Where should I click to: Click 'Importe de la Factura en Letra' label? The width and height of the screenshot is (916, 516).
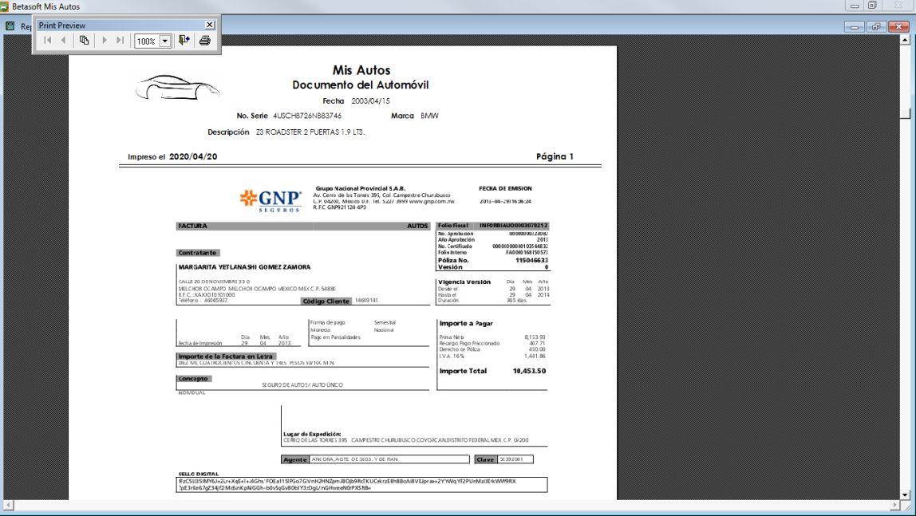226,356
